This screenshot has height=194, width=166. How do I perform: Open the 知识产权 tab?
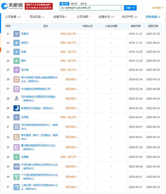130,17
